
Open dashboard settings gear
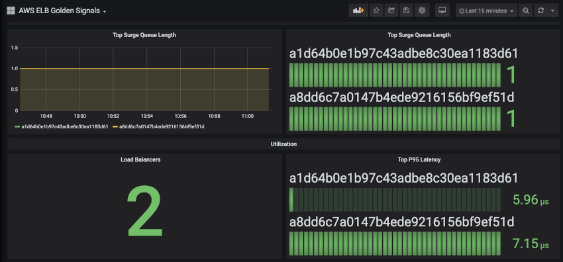tap(422, 11)
